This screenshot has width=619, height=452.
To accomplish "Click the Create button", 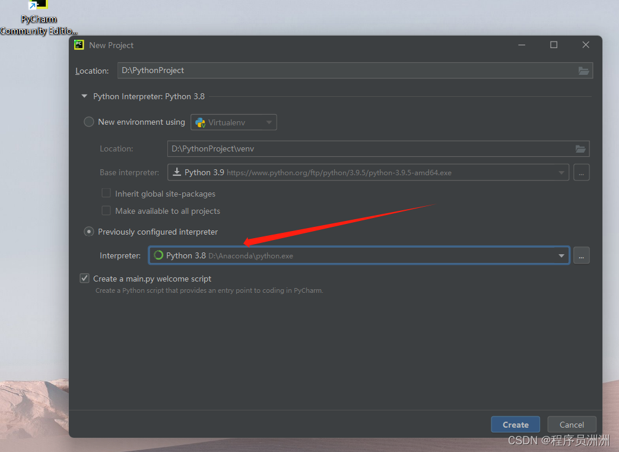I will click(515, 424).
